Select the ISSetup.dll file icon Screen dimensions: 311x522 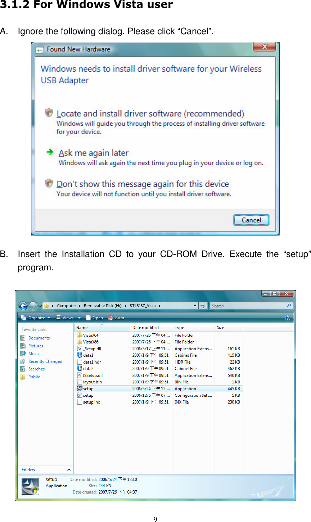(x=80, y=375)
